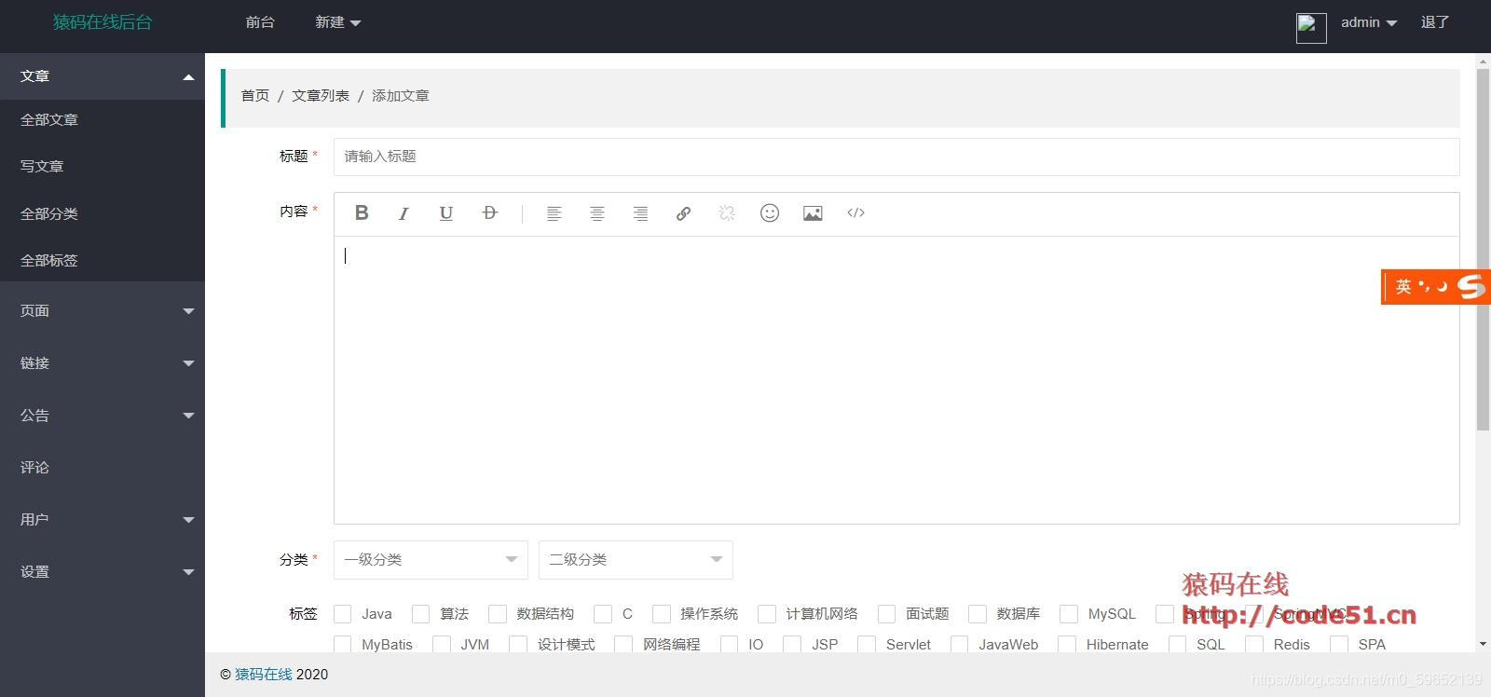1491x697 pixels.
Task: Click the 退了 logout link
Action: 1435,22
